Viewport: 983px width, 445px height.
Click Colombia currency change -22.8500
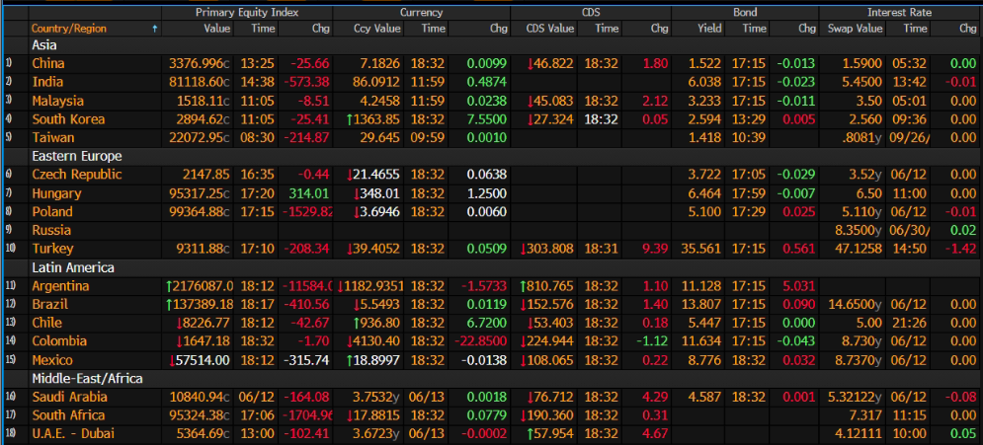[x=481, y=341]
